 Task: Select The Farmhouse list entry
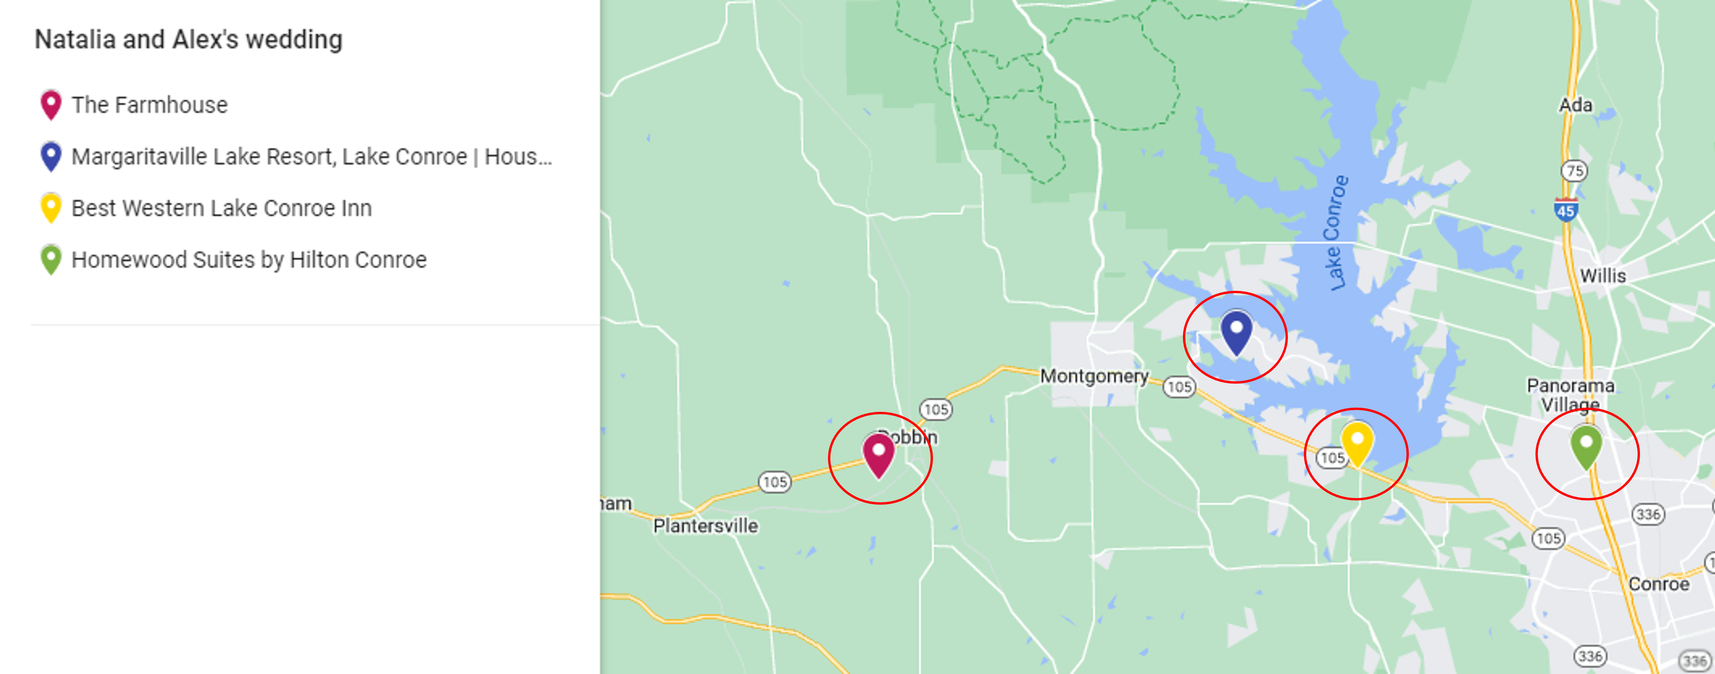click(150, 105)
